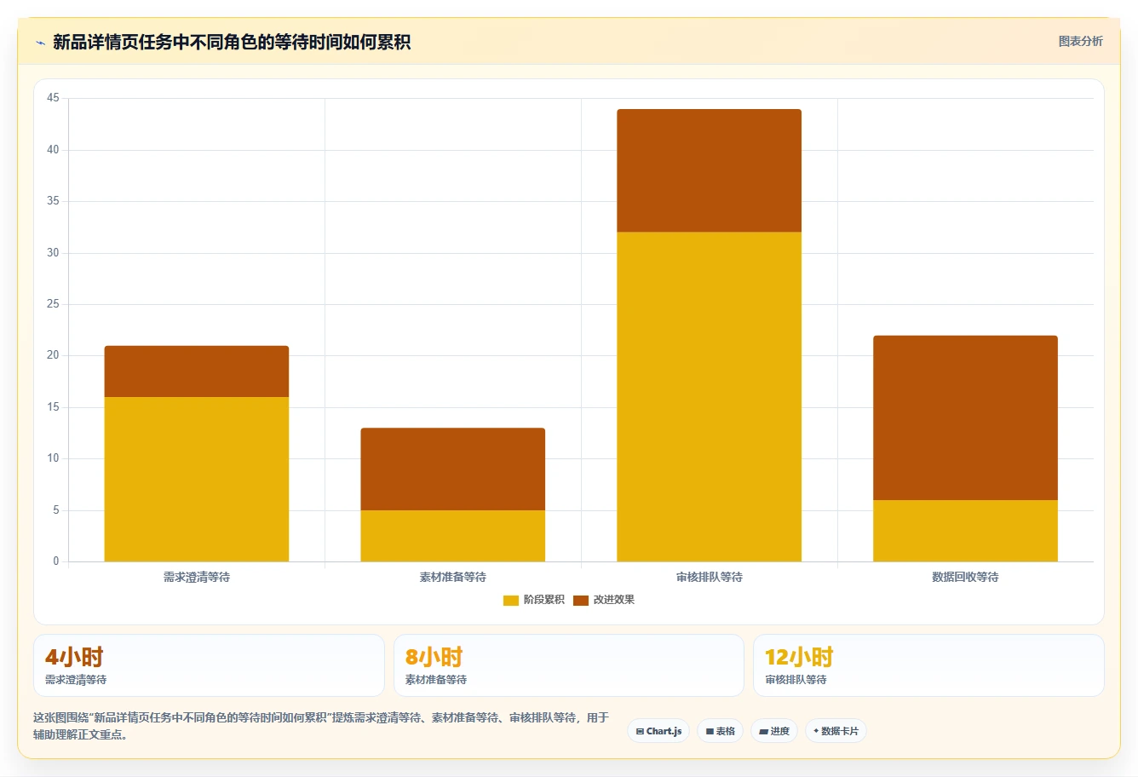Click the 审核排队等待 x-axis label
Image resolution: width=1138 pixels, height=777 pixels.
710,577
